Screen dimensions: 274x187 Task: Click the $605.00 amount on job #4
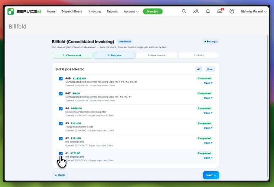(x=76, y=108)
